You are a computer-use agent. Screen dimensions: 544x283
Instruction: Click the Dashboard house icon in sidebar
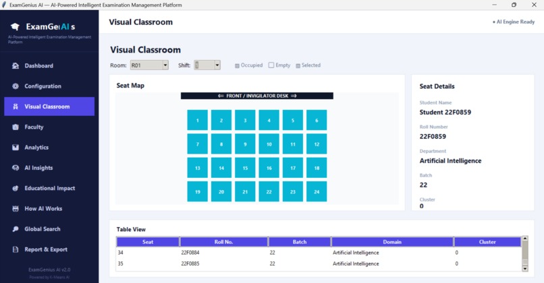click(x=16, y=66)
